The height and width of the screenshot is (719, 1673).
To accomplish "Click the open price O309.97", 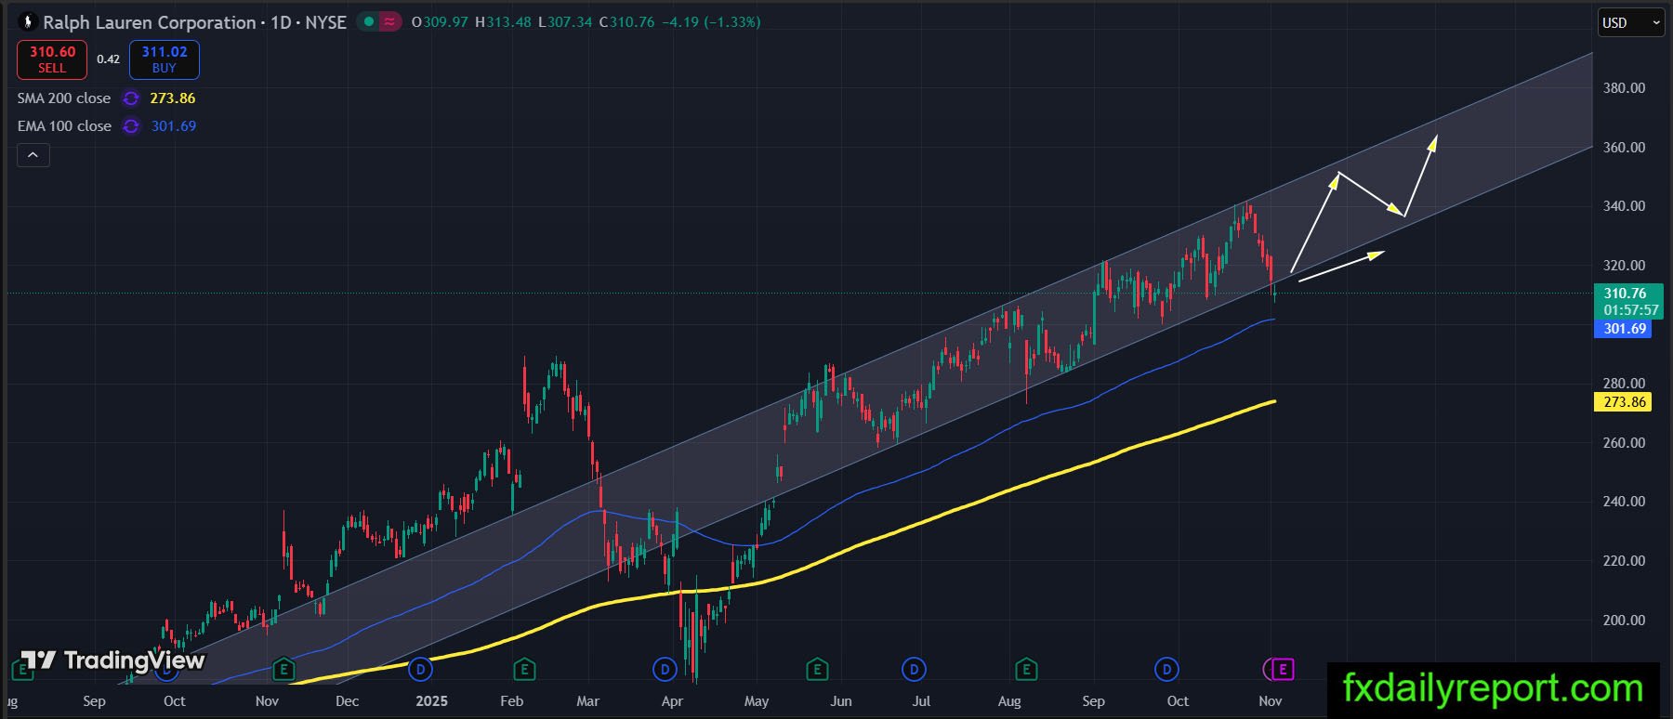I will point(440,22).
